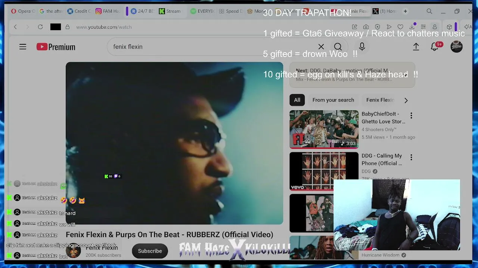Image resolution: width=478 pixels, height=268 pixels.
Task: Open DDG channel link under video title
Action: 366,171
